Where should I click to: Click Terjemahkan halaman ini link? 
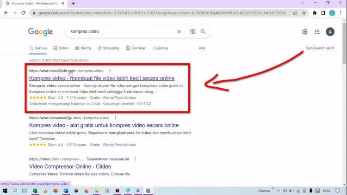tap(108, 159)
